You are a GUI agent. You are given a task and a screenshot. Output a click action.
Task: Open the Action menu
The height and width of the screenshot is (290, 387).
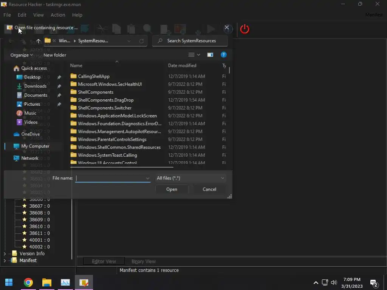58,15
